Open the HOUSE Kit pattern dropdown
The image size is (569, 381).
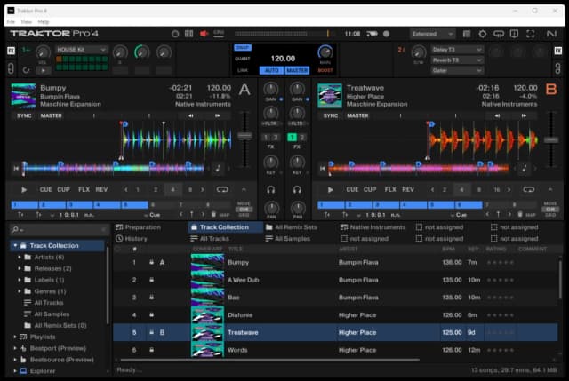coord(81,50)
